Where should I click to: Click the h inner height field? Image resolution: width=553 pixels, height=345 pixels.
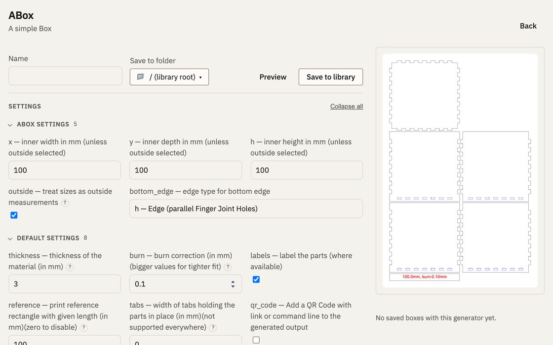click(x=307, y=171)
